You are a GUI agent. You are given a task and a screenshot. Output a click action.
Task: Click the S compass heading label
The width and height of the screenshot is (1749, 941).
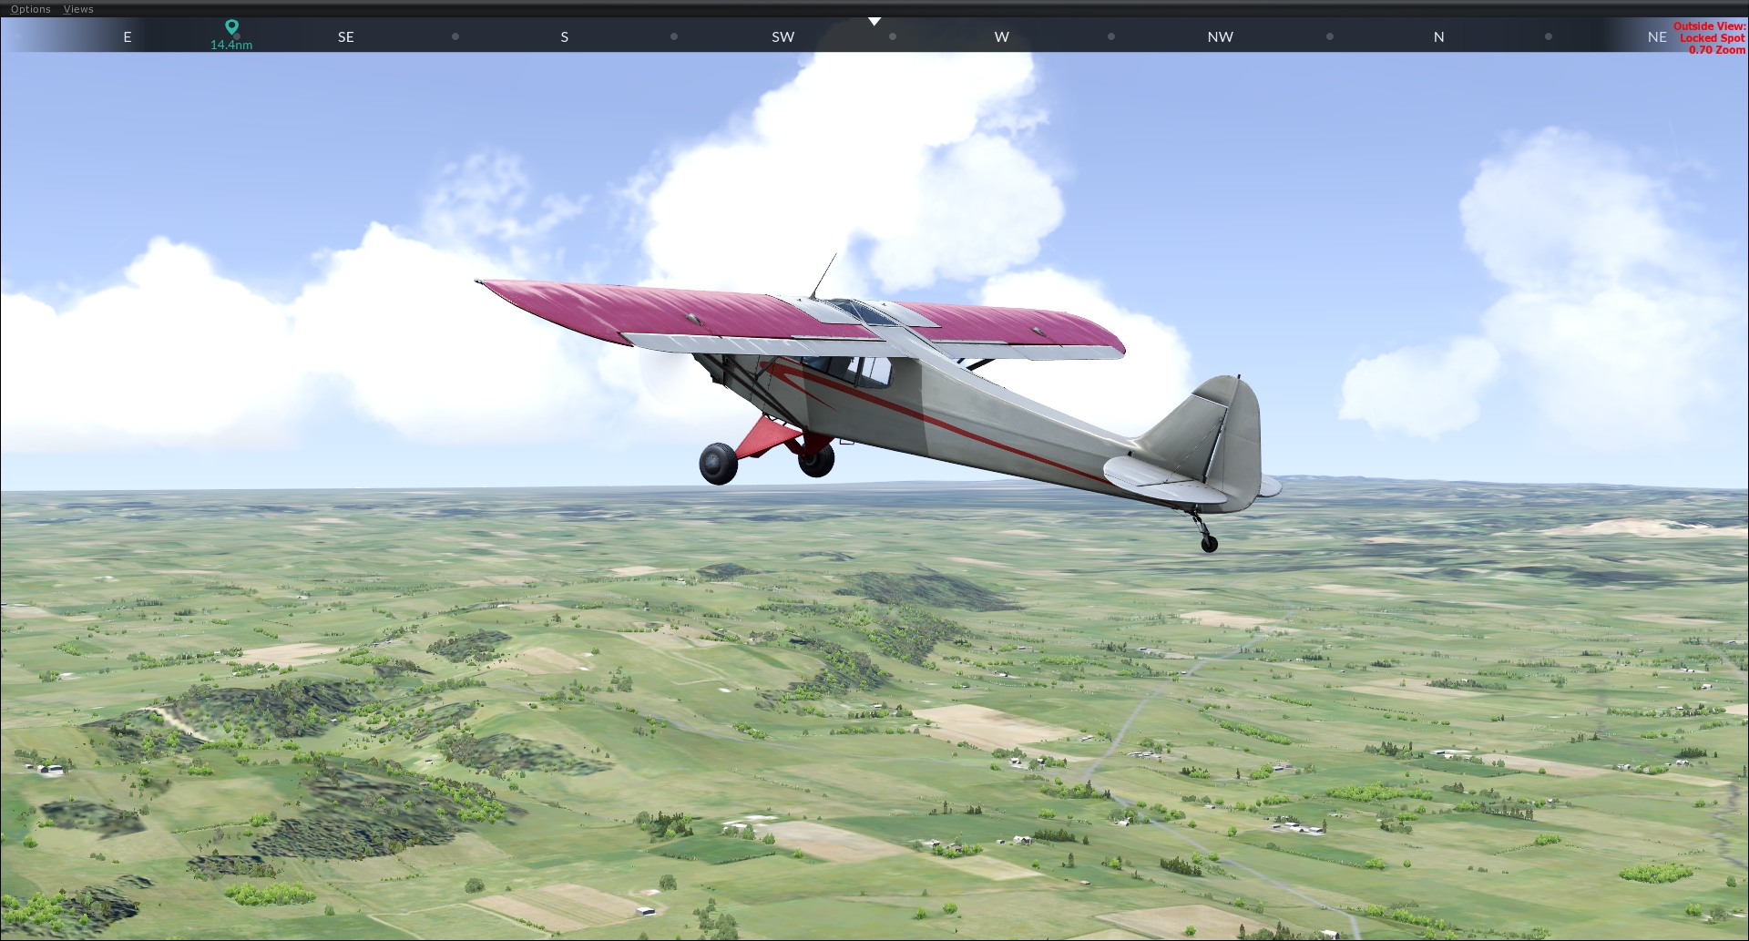click(x=565, y=37)
